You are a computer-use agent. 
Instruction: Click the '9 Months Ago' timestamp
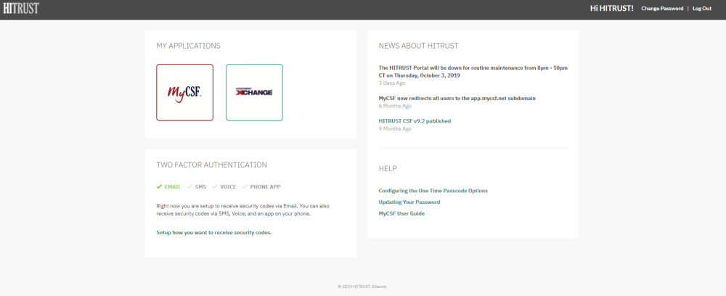click(395, 129)
